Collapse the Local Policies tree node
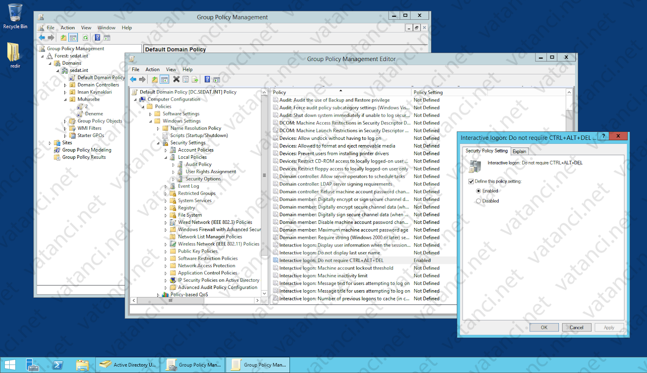647x373 pixels. pyautogui.click(x=166, y=158)
